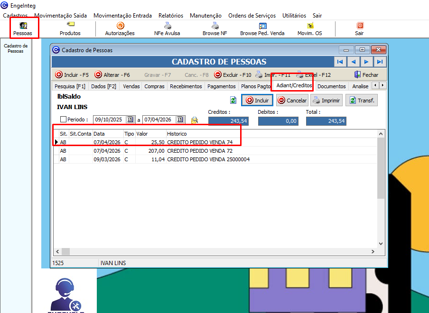Viewport: 429px width, 313px height.
Task: Open Pessoas from the main toolbar
Action: [23, 28]
